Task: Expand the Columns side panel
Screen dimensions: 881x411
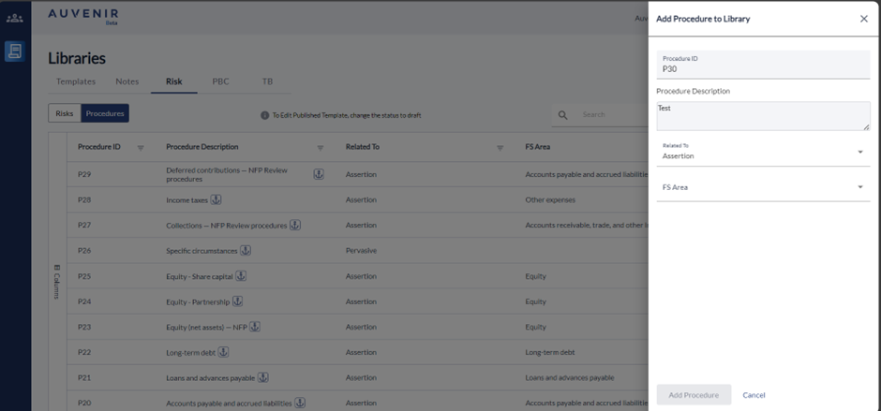Action: coord(56,281)
